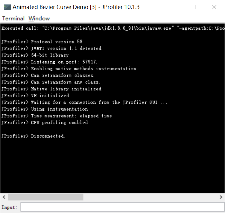The height and width of the screenshot is (213, 225).
Task: Click the 'Native library initialized' line
Action: [51, 89]
